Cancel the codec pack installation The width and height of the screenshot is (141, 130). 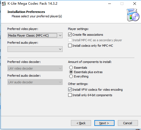[x=128, y=123]
